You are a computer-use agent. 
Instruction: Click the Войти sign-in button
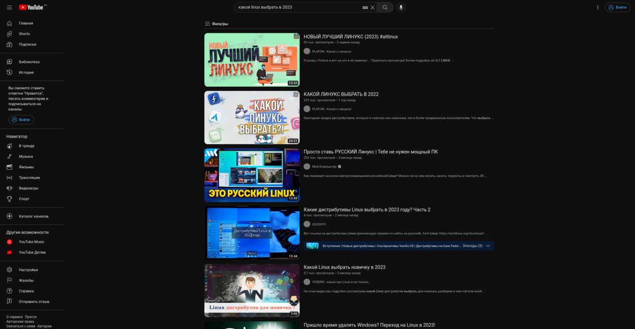pyautogui.click(x=618, y=7)
